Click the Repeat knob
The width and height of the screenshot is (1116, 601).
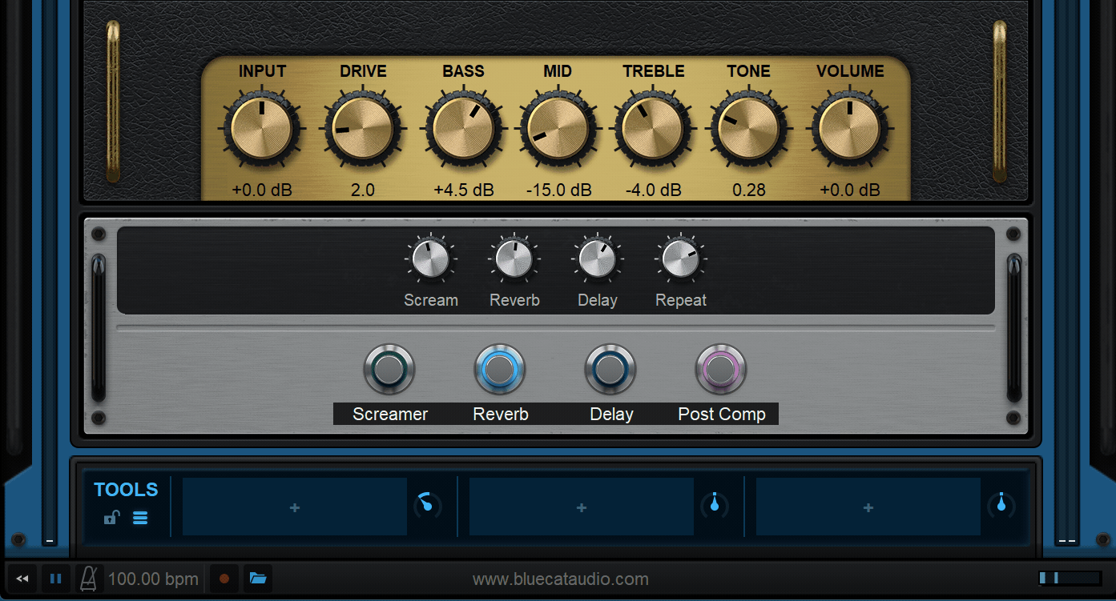pyautogui.click(x=681, y=259)
